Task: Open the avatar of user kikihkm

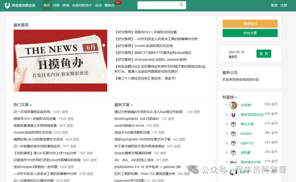Action: tap(234, 134)
